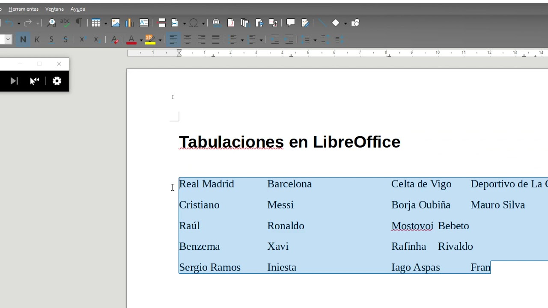Insert cross-reference icon

[x=273, y=23]
